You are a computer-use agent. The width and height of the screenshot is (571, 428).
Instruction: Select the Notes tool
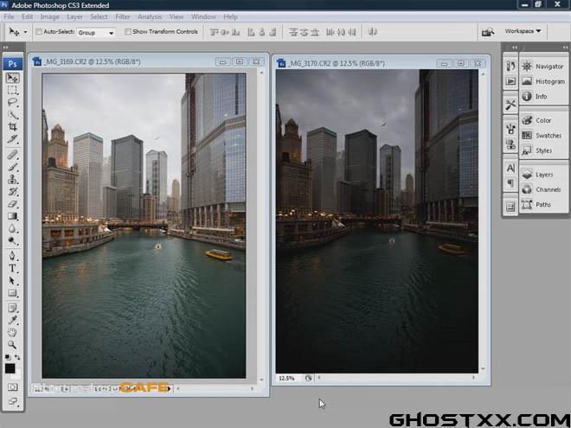pyautogui.click(x=12, y=308)
